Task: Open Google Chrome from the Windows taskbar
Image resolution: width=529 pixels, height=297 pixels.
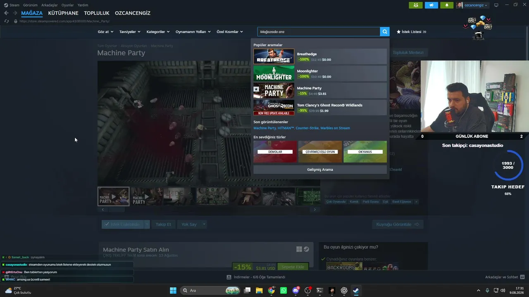Action: click(x=271, y=290)
